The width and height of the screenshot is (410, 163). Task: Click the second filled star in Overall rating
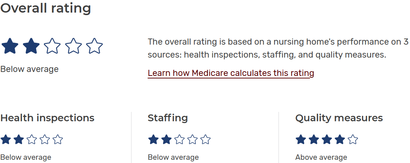[31, 46]
